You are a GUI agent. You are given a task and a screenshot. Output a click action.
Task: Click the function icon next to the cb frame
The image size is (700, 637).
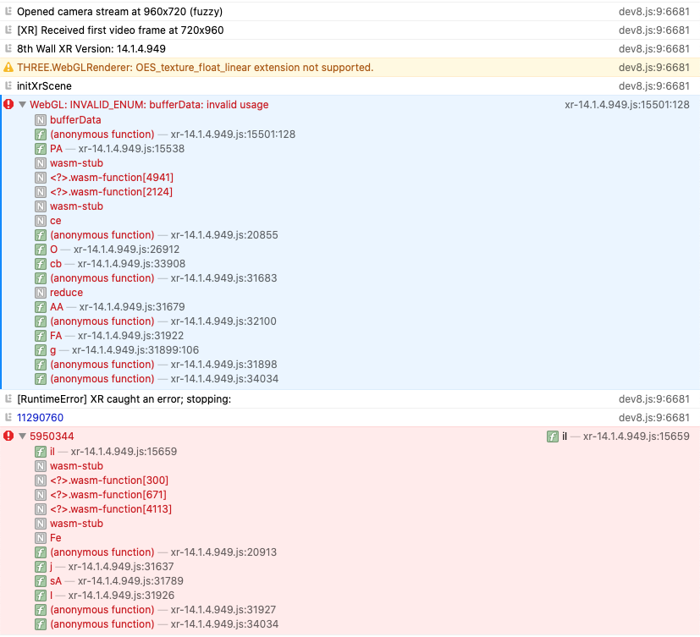[x=39, y=263]
